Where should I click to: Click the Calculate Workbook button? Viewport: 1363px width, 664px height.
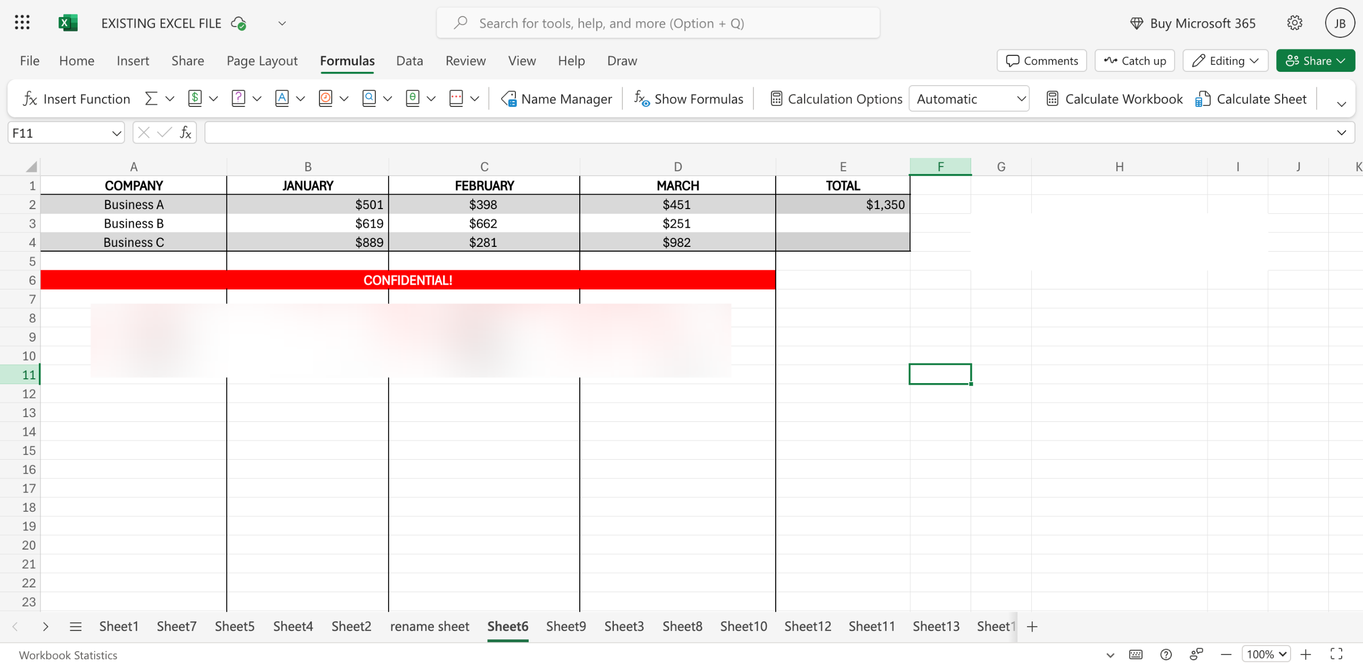(1114, 99)
